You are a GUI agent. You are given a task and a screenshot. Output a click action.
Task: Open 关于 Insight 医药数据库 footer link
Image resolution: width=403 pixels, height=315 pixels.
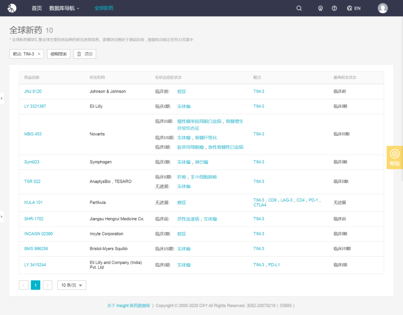(x=128, y=306)
